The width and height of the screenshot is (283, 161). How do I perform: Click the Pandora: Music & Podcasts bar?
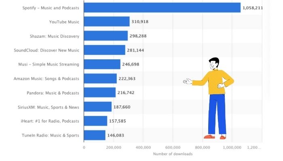click(x=100, y=93)
